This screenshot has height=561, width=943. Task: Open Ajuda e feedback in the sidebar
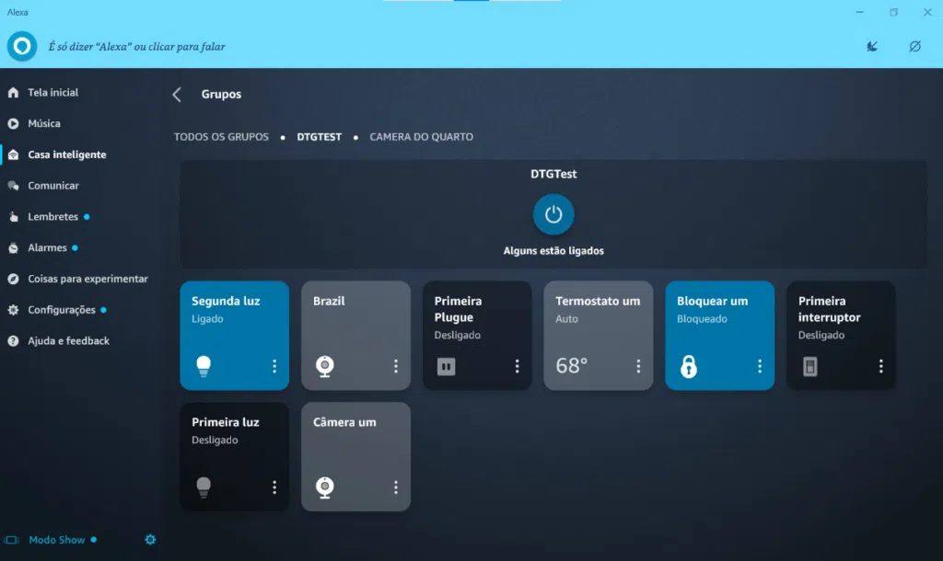point(66,340)
